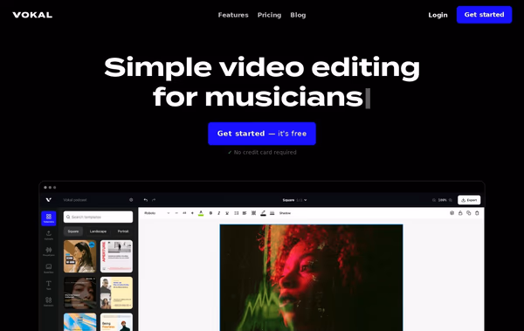Viewport: 524px width, 331px height.
Task: Go to the Blog
Action: [x=298, y=15]
